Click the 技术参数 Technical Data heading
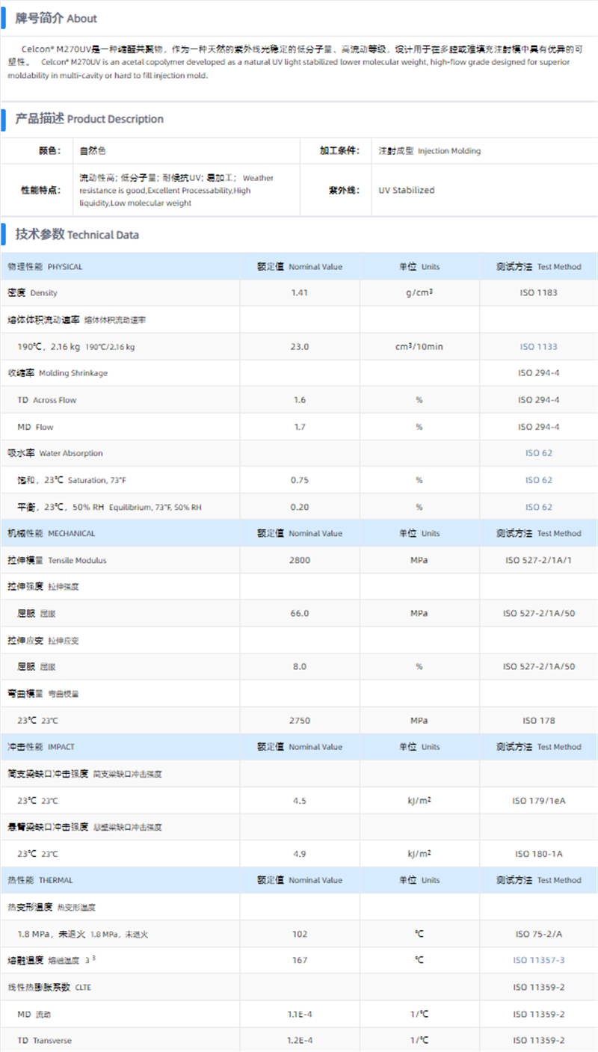The height and width of the screenshot is (1052, 598). click(x=77, y=234)
